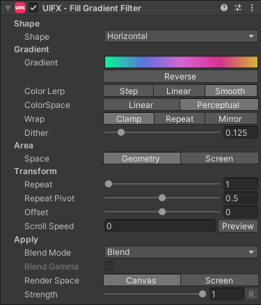Set Color Lerp to Step
This screenshot has height=305, width=261.
pyautogui.click(x=129, y=91)
